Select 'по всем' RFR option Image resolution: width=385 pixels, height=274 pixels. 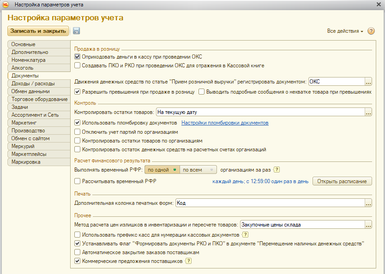tap(198, 170)
